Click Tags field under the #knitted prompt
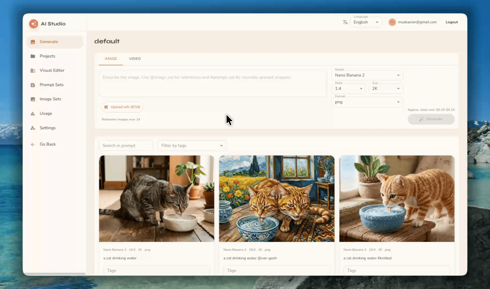Image resolution: width=490 pixels, height=289 pixels. coord(397,270)
